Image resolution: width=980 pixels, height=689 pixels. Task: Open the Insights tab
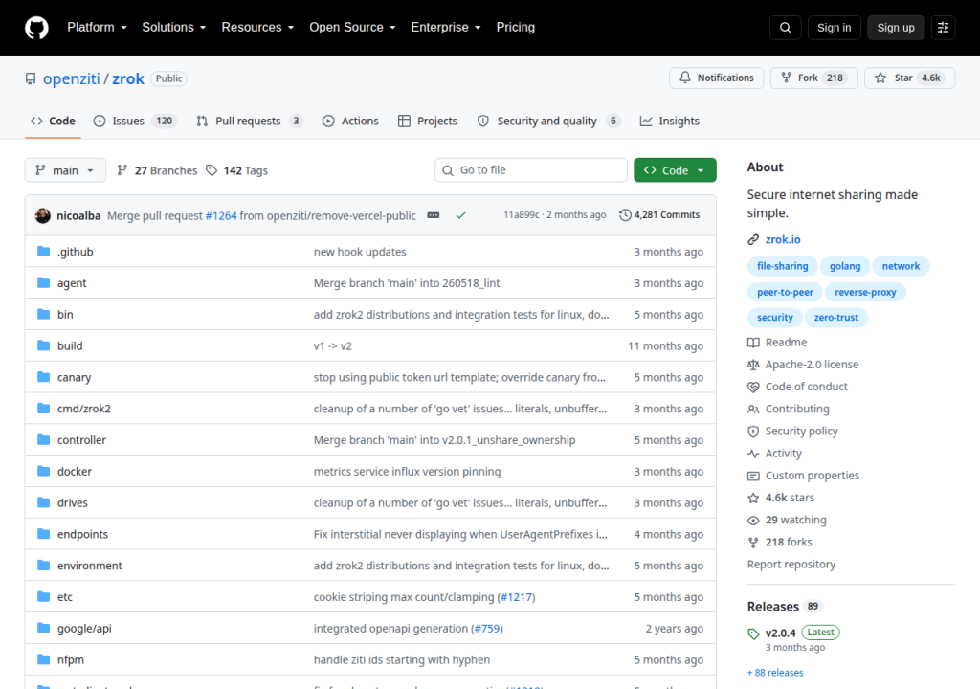point(670,121)
